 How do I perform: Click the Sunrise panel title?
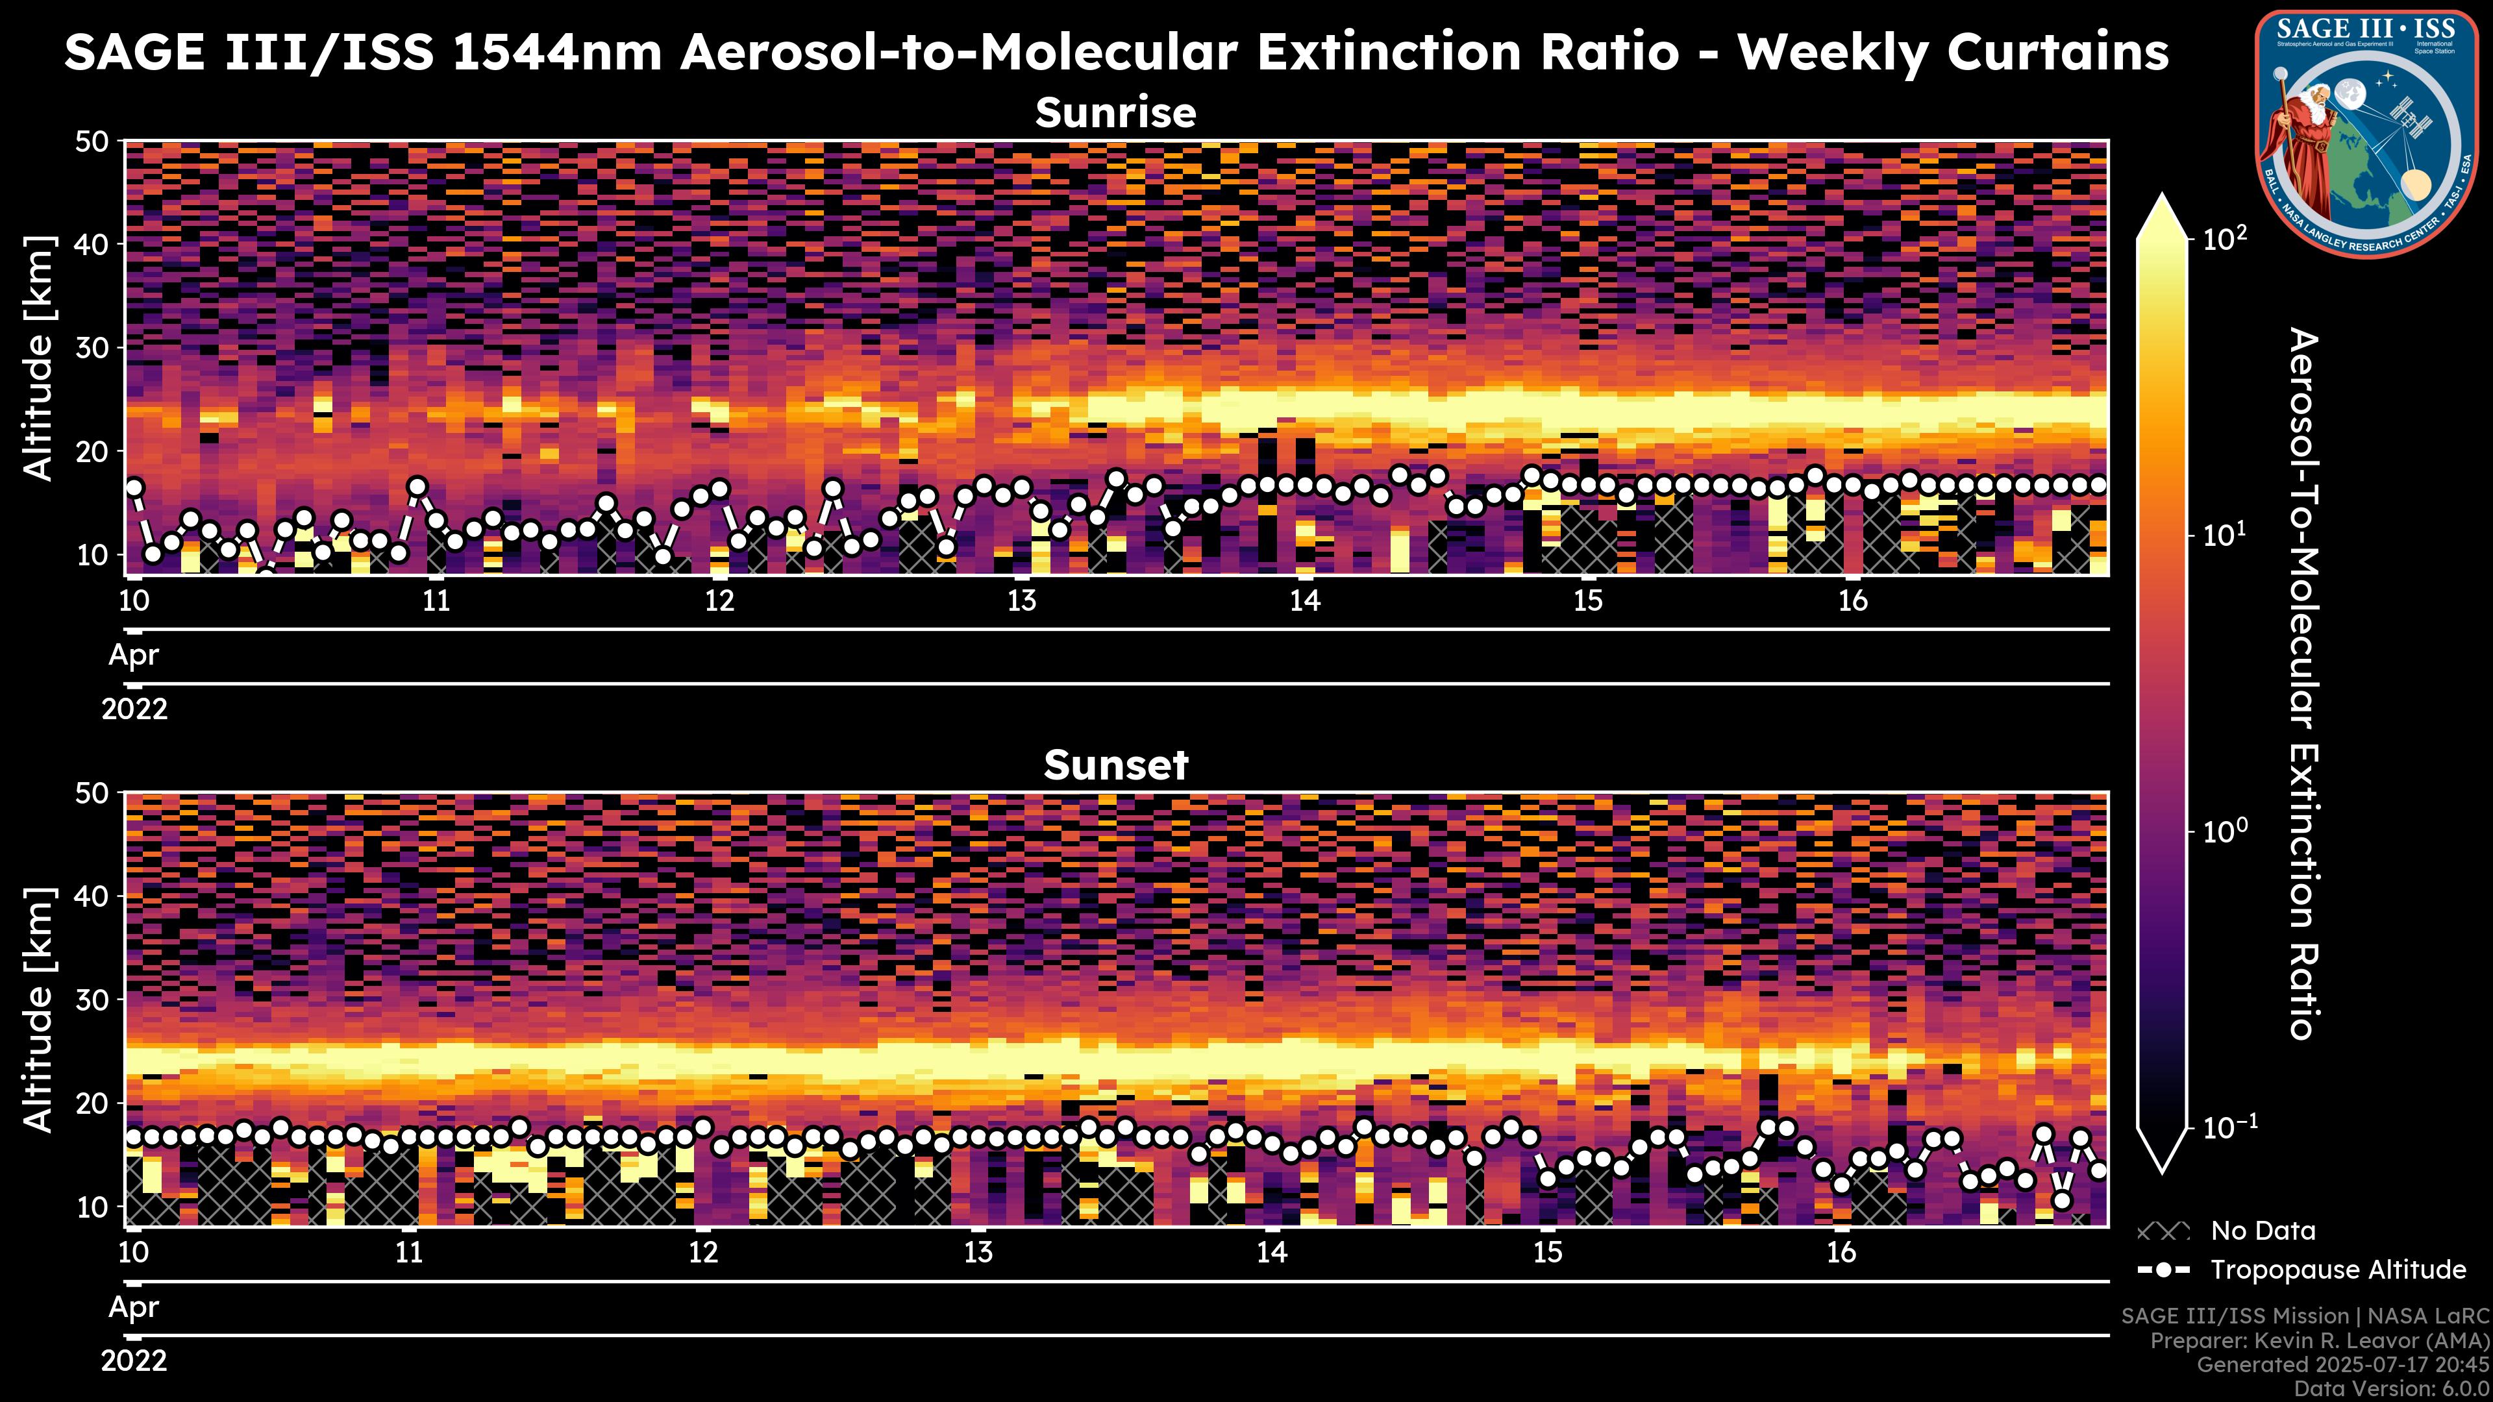[1115, 113]
